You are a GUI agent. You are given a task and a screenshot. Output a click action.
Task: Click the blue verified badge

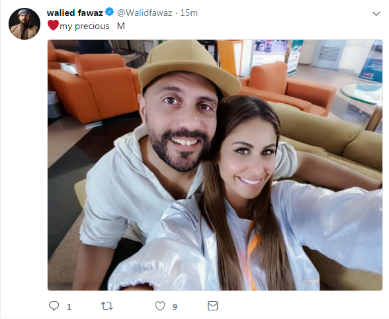[109, 12]
